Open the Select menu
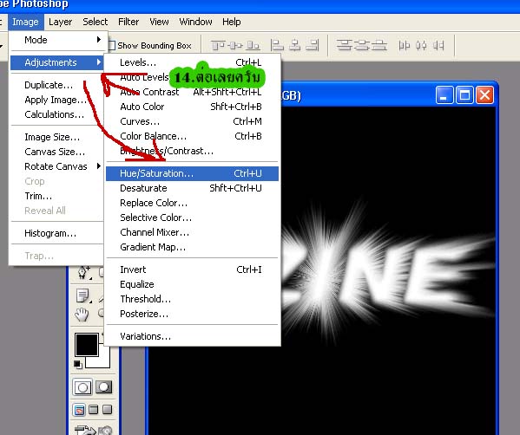The image size is (520, 435). click(x=95, y=22)
